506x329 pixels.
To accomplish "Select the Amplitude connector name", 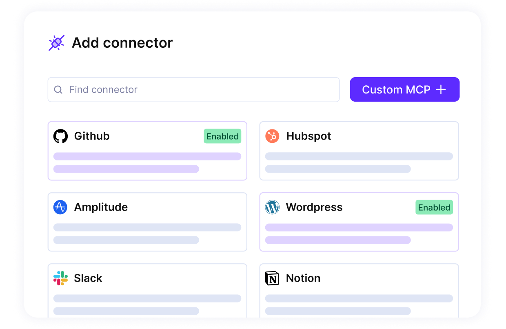I will pos(101,207).
